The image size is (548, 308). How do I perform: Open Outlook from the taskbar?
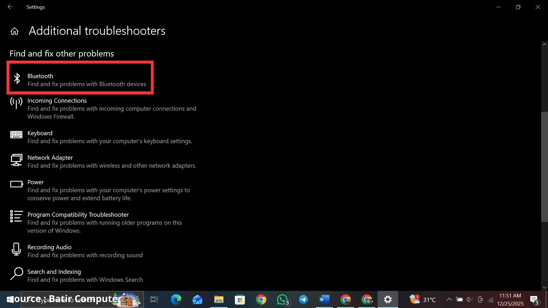click(x=197, y=299)
